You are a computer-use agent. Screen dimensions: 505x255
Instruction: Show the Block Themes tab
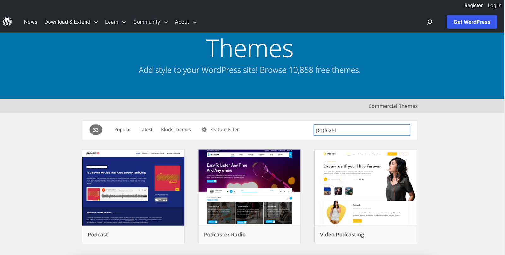176,130
